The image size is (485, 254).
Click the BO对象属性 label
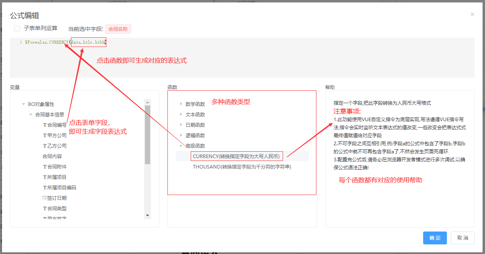[x=41, y=104]
